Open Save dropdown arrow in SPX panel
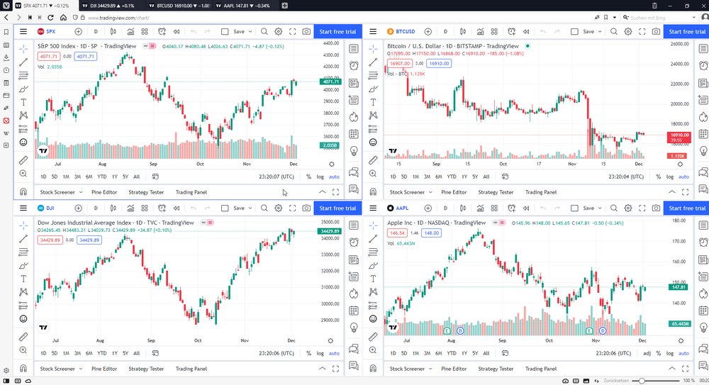The image size is (709, 385). pyautogui.click(x=250, y=32)
